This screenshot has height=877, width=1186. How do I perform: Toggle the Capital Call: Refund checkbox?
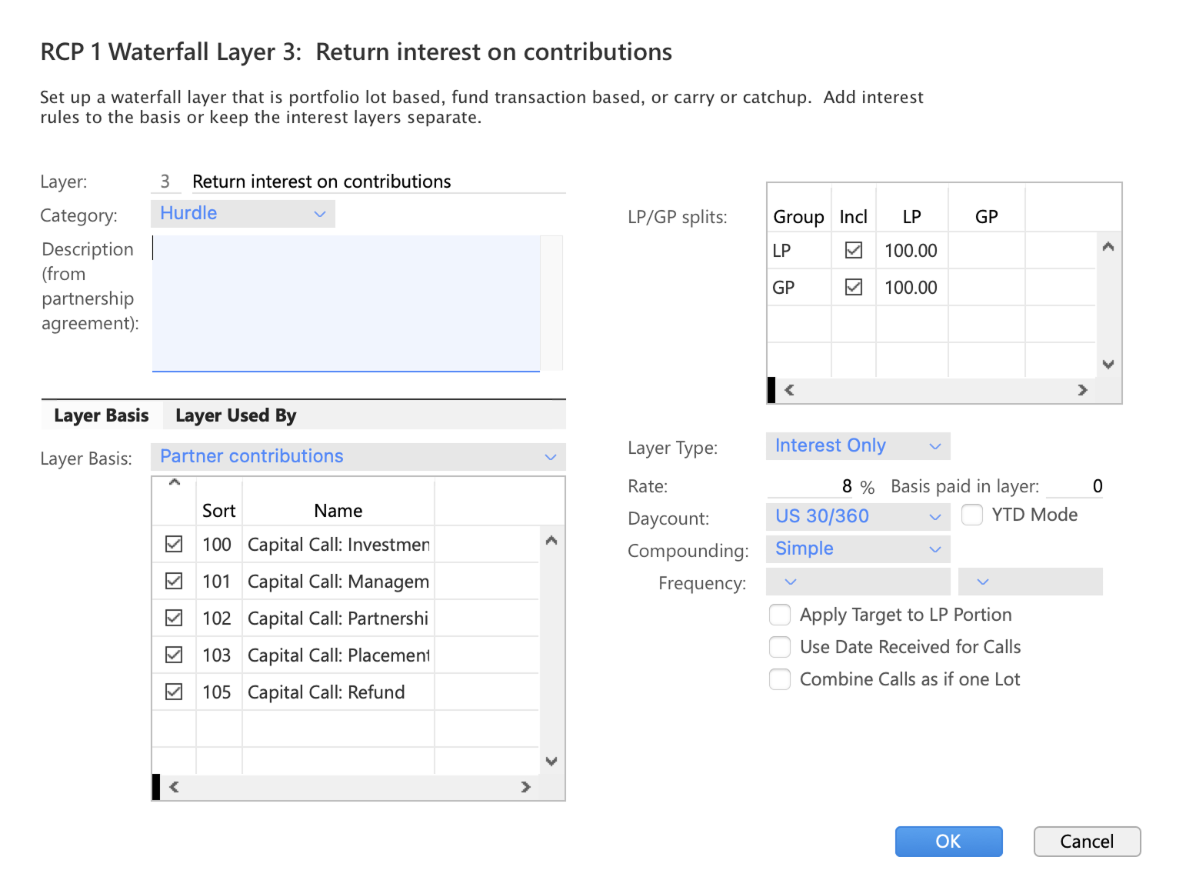click(x=174, y=692)
